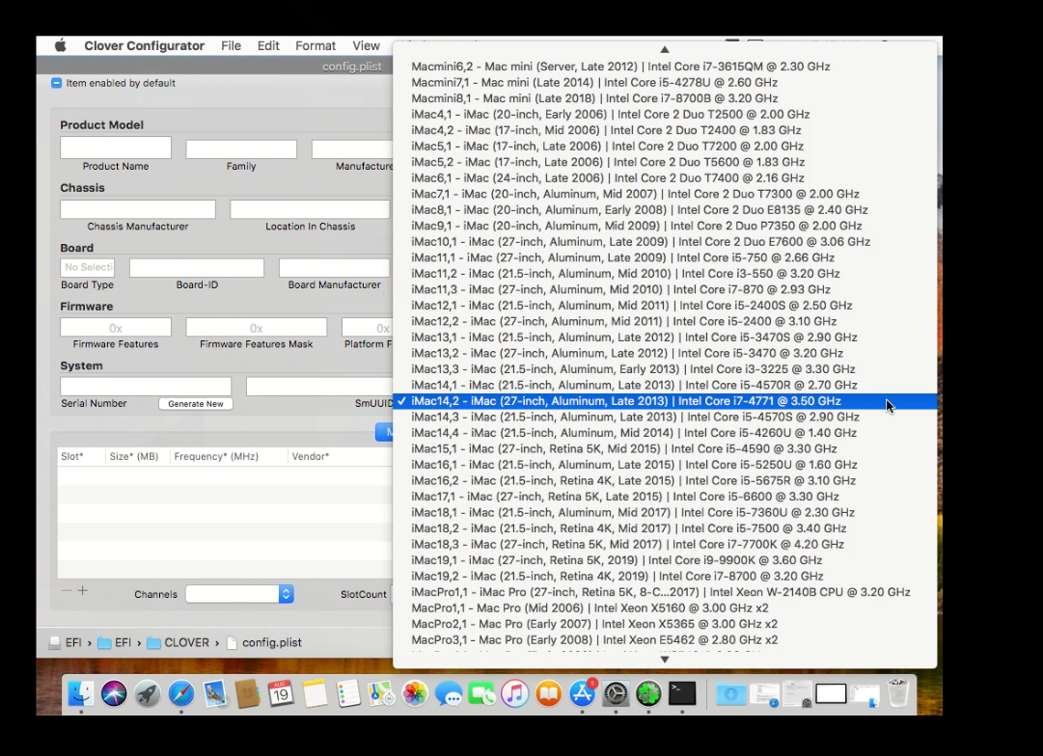Choose Macmini8,1 Mac mini Late 2018
This screenshot has height=756, width=1043.
(665, 98)
